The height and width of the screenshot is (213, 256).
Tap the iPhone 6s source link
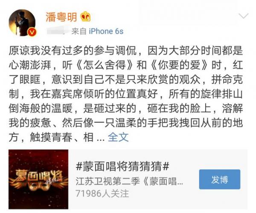(106, 31)
